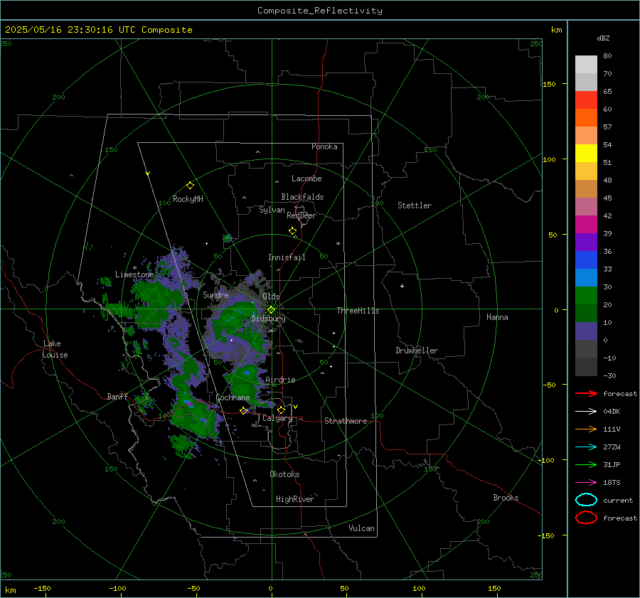Click the RockyMH label
The width and height of the screenshot is (640, 598).
point(188,199)
